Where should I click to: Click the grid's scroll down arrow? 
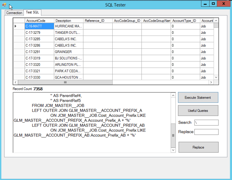[216, 77]
